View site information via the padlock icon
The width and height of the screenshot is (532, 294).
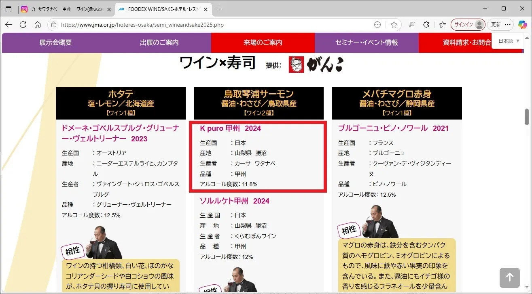54,25
